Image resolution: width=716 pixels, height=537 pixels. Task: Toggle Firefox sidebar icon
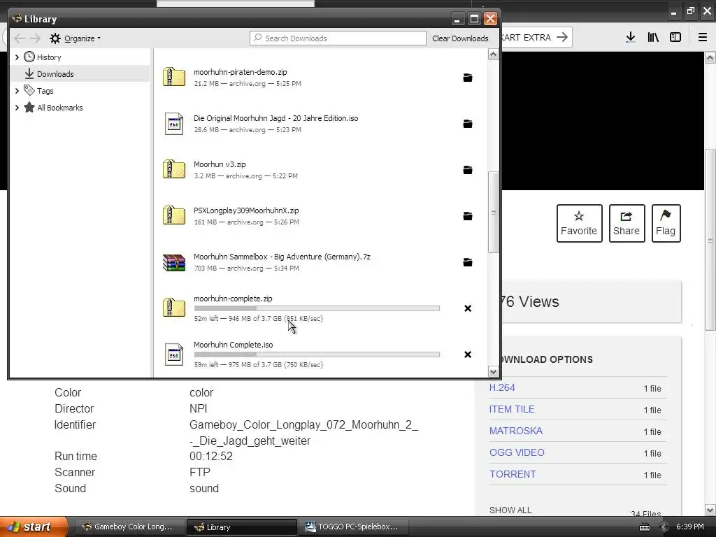coord(675,38)
